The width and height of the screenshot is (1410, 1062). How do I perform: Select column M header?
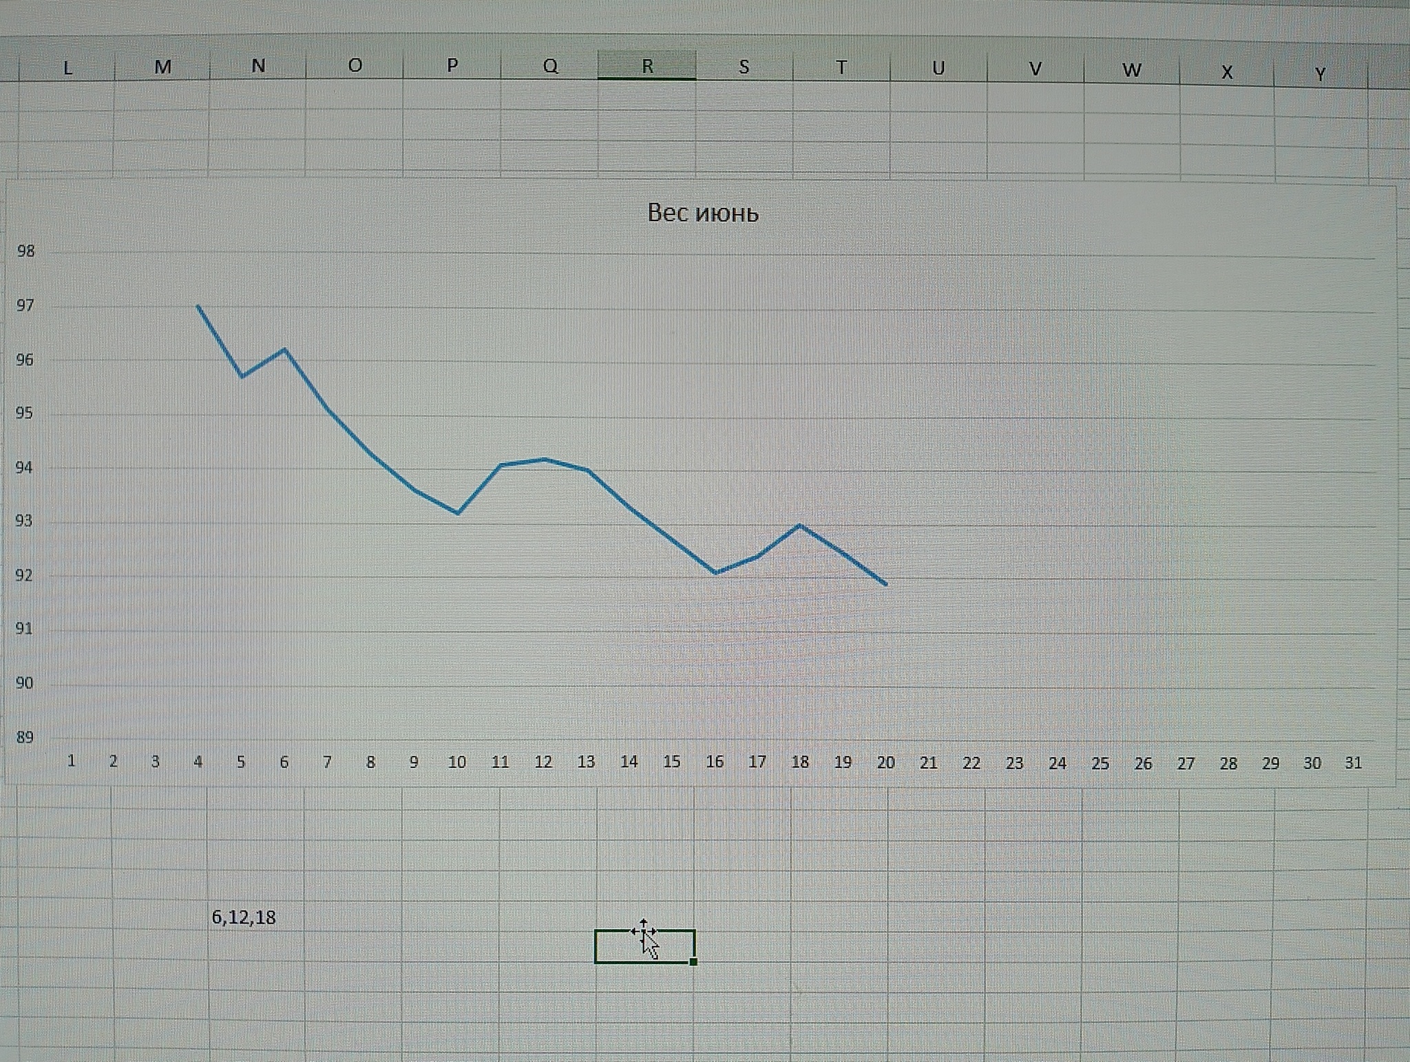click(x=162, y=67)
